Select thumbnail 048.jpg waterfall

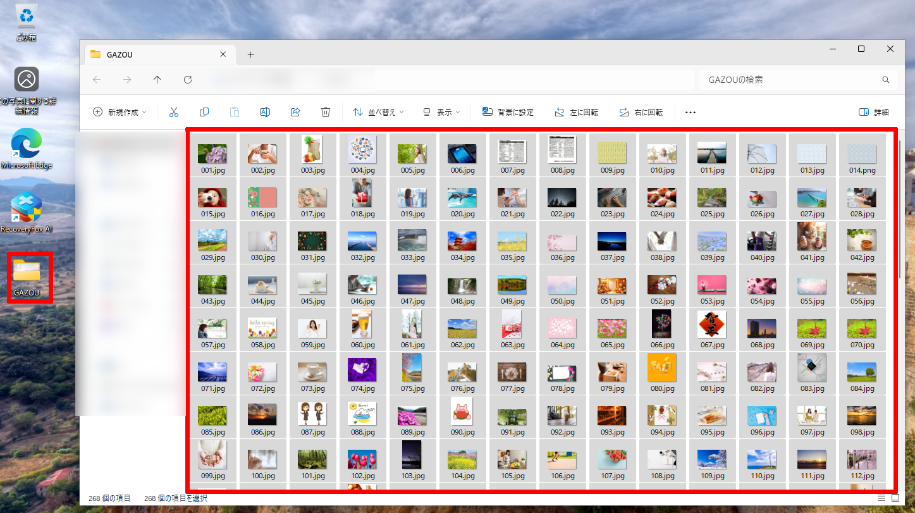[462, 285]
